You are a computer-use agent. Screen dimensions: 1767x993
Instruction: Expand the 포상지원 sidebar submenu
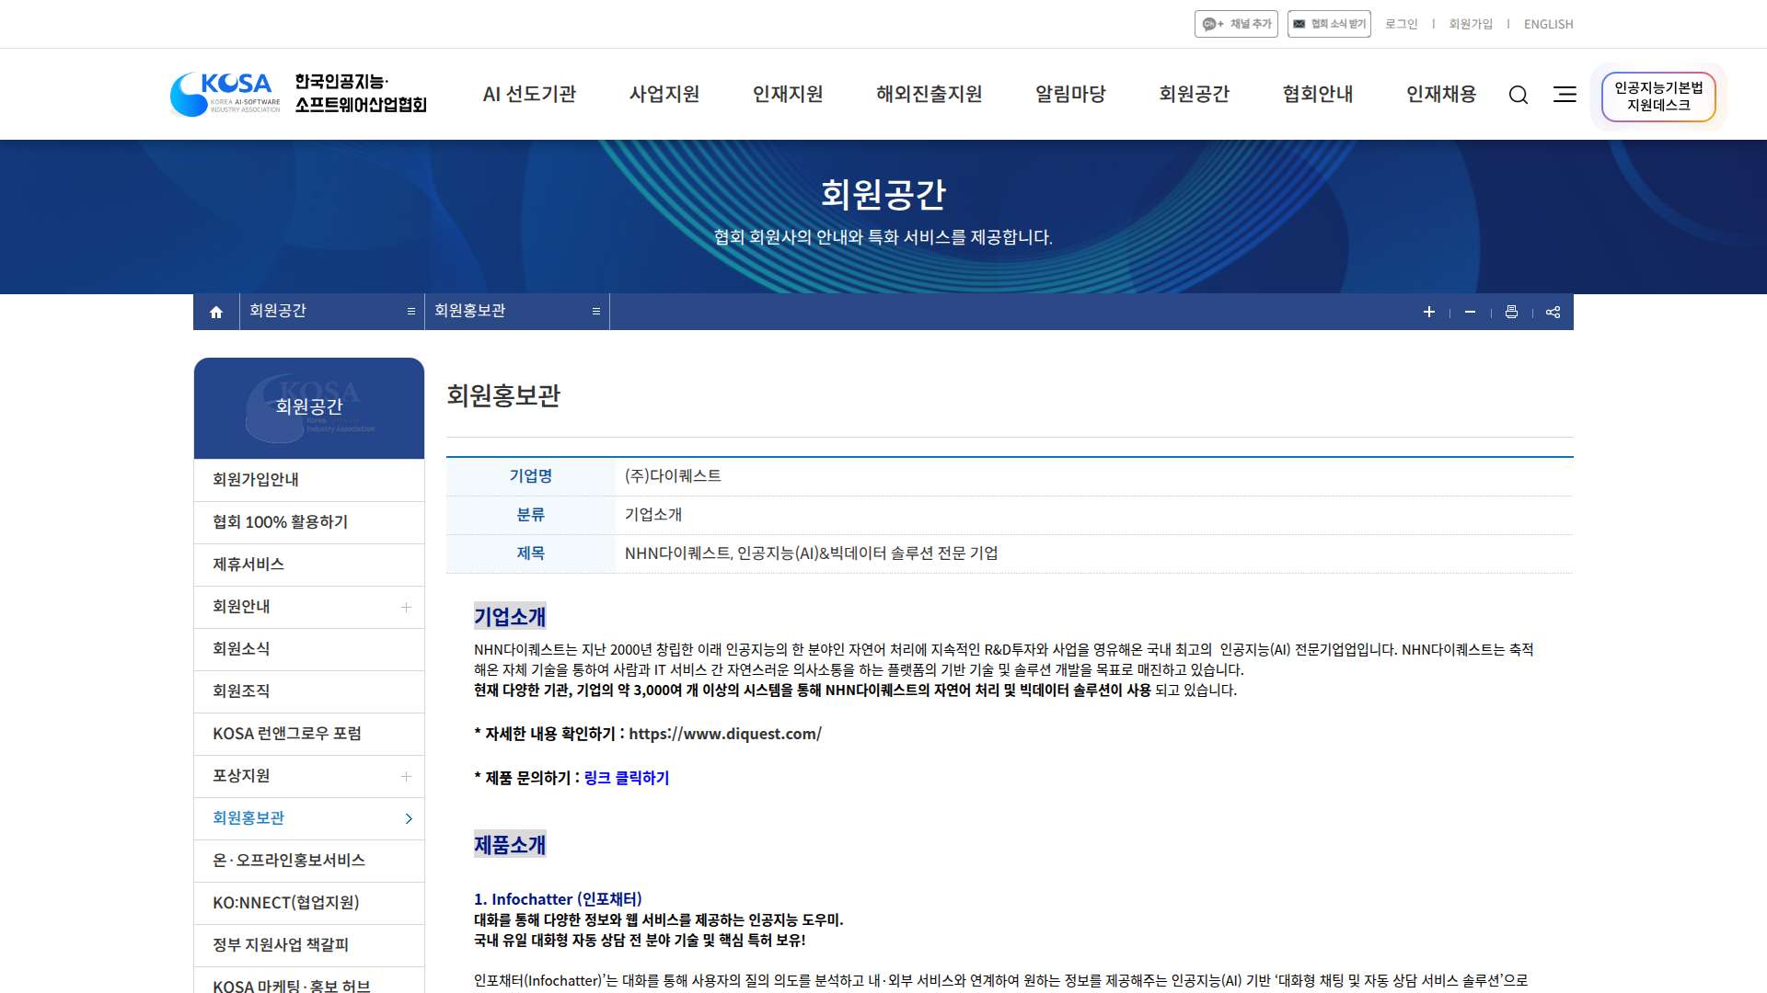pos(406,776)
